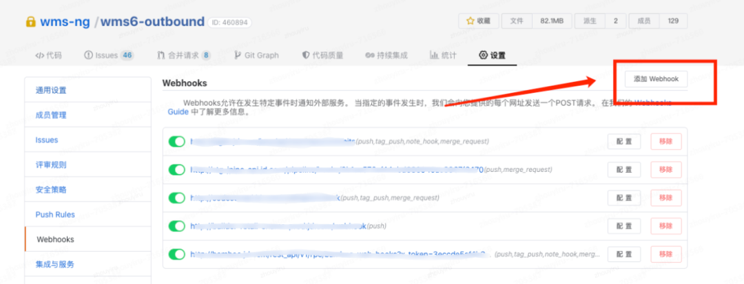Click the blurred URL of the push-only webhook
The width and height of the screenshot is (744, 284).
(278, 226)
